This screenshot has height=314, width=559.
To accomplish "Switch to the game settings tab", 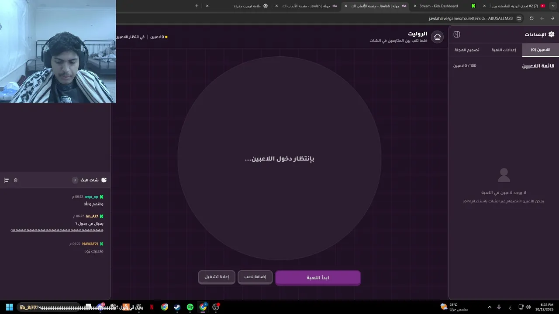I will coord(504,50).
